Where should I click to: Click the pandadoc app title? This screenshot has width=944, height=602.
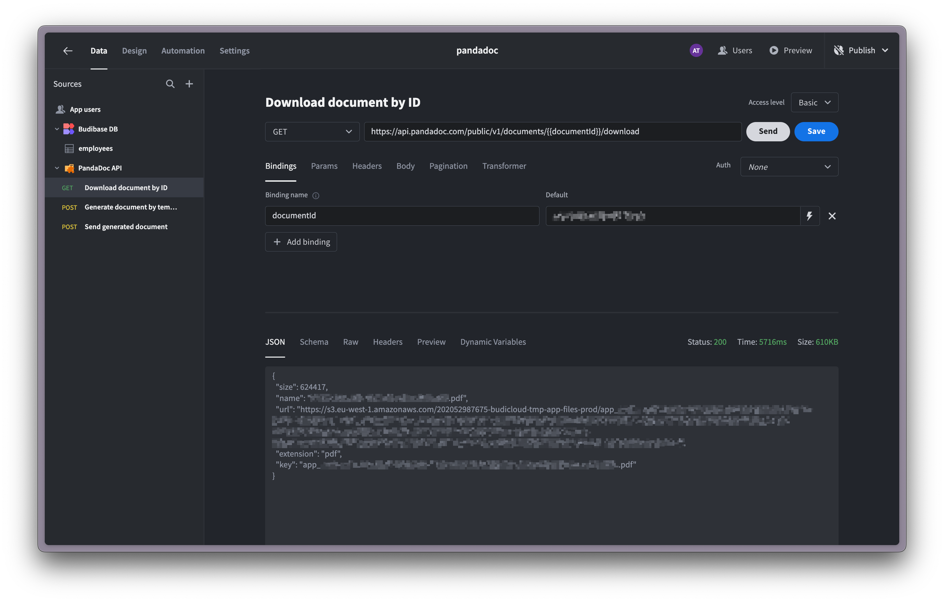tap(477, 50)
